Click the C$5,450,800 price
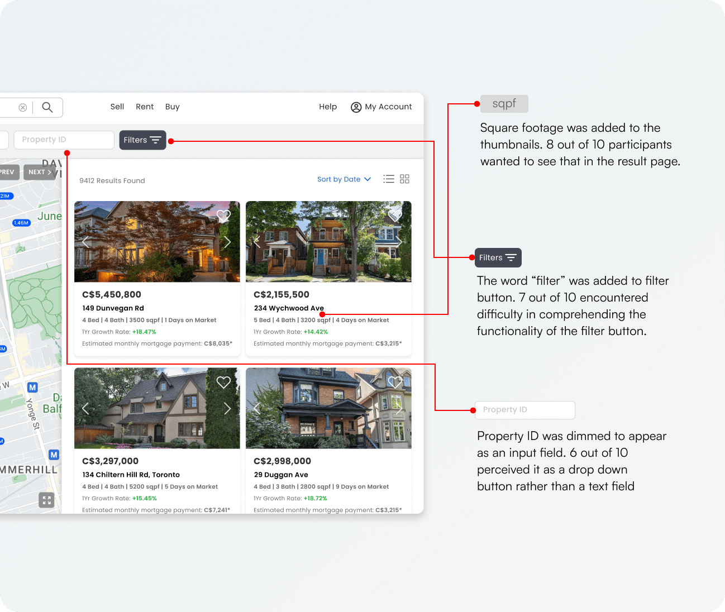Screen dimensions: 725x612 112,295
